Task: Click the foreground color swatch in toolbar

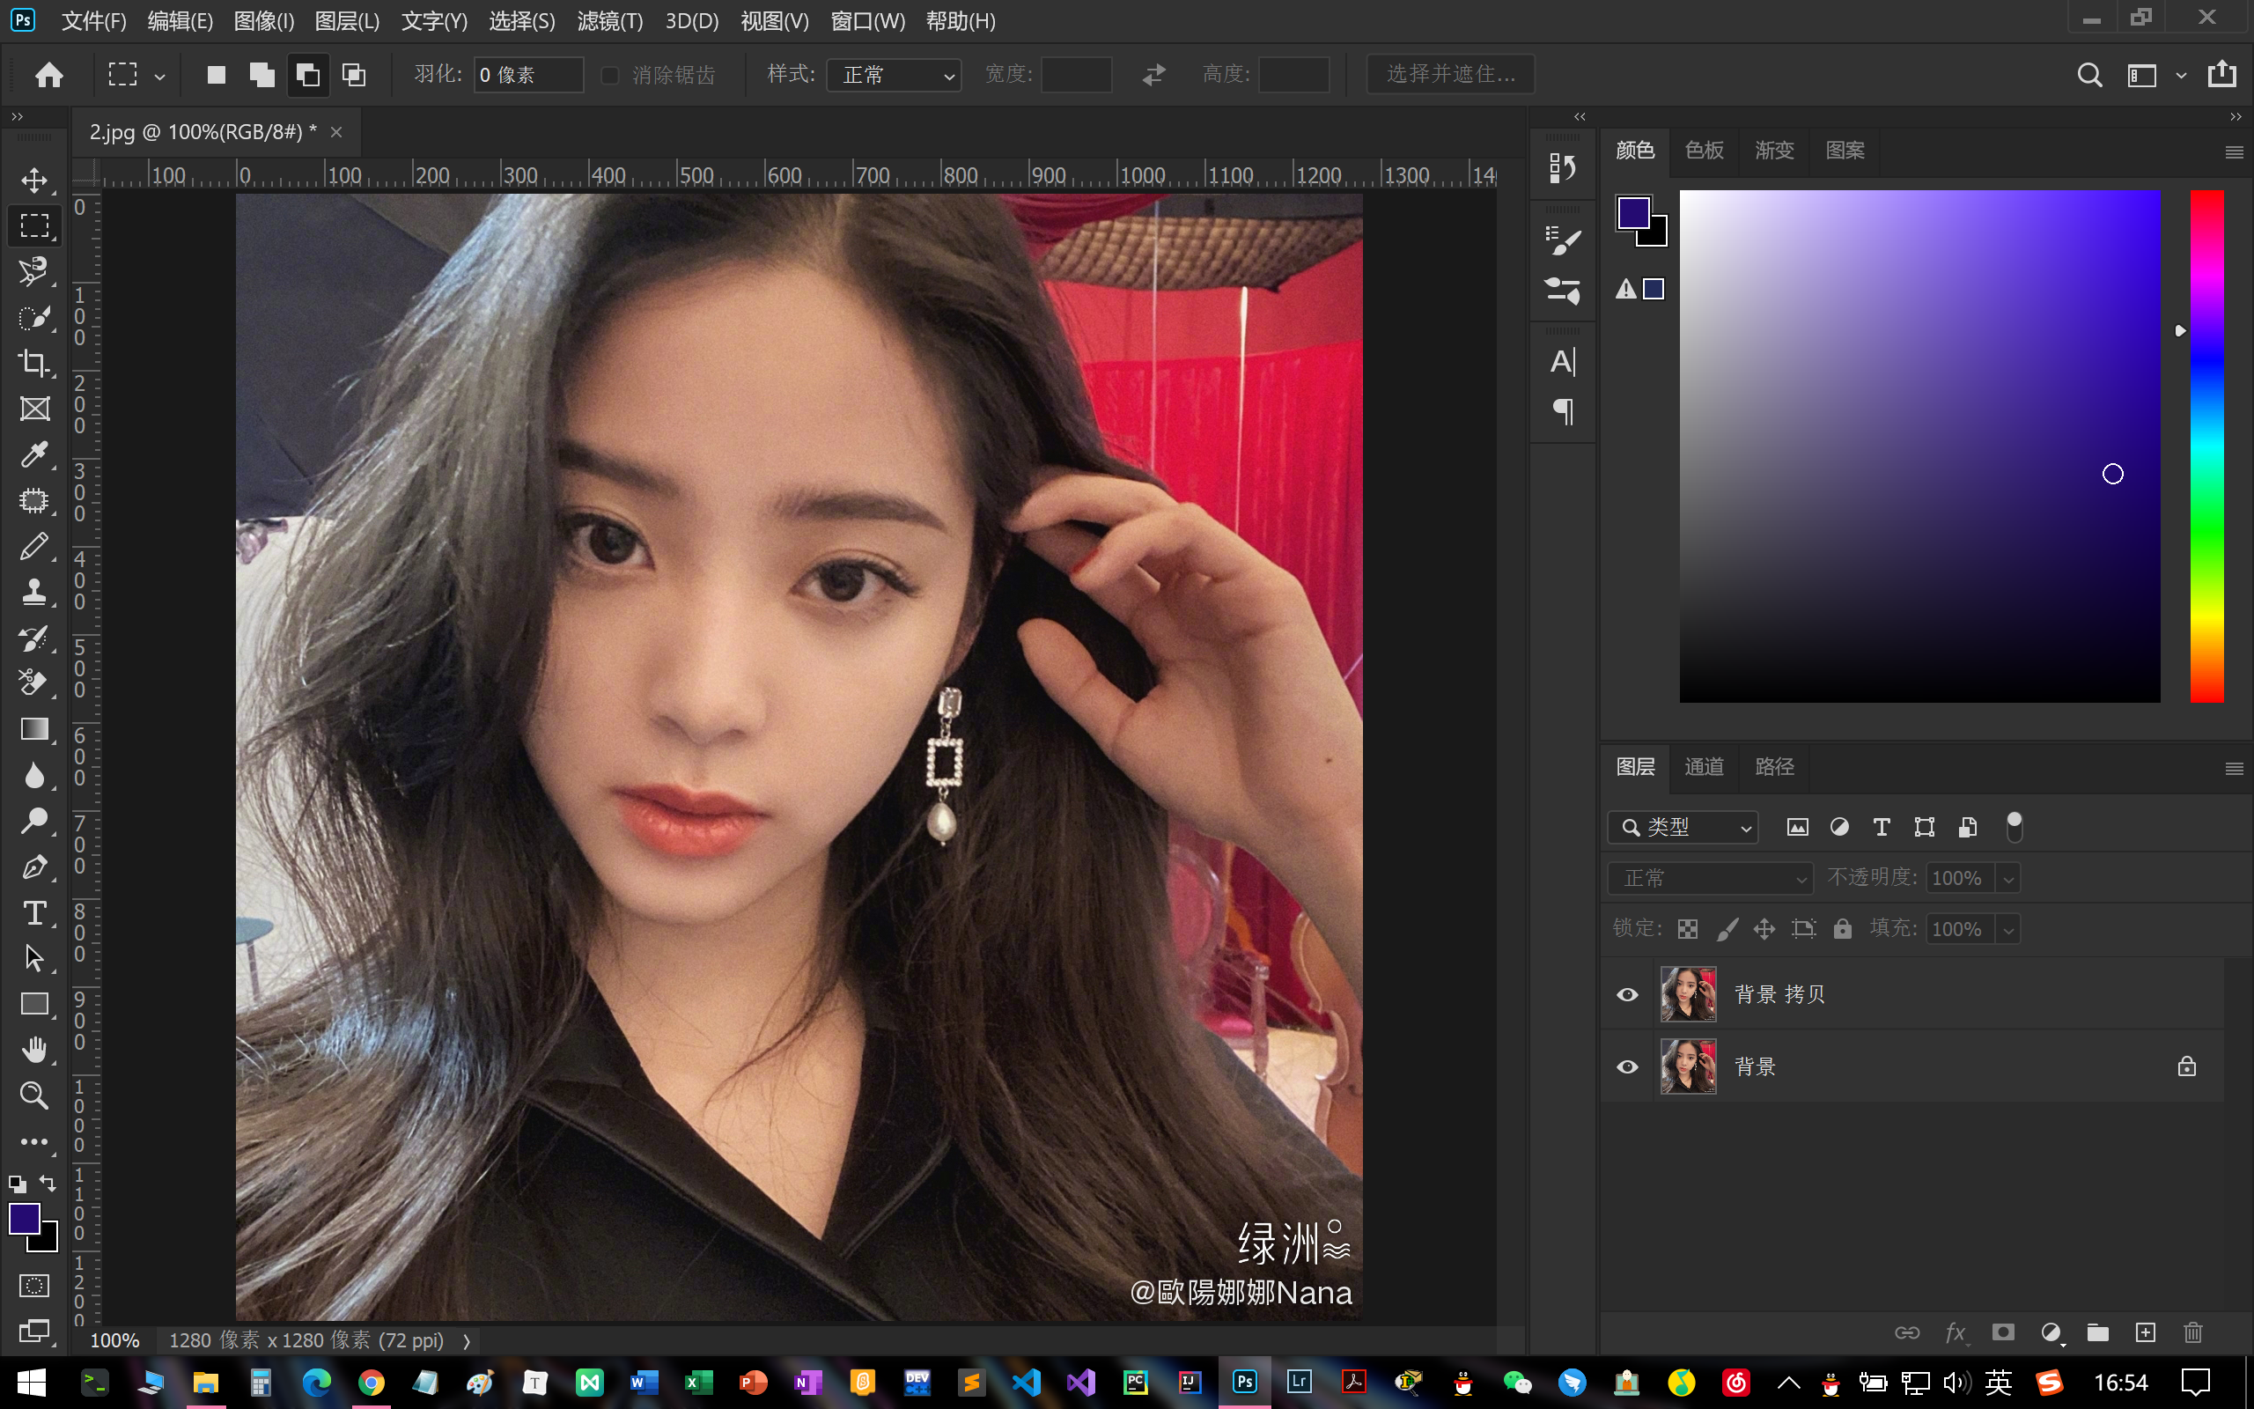Action: [x=23, y=1218]
